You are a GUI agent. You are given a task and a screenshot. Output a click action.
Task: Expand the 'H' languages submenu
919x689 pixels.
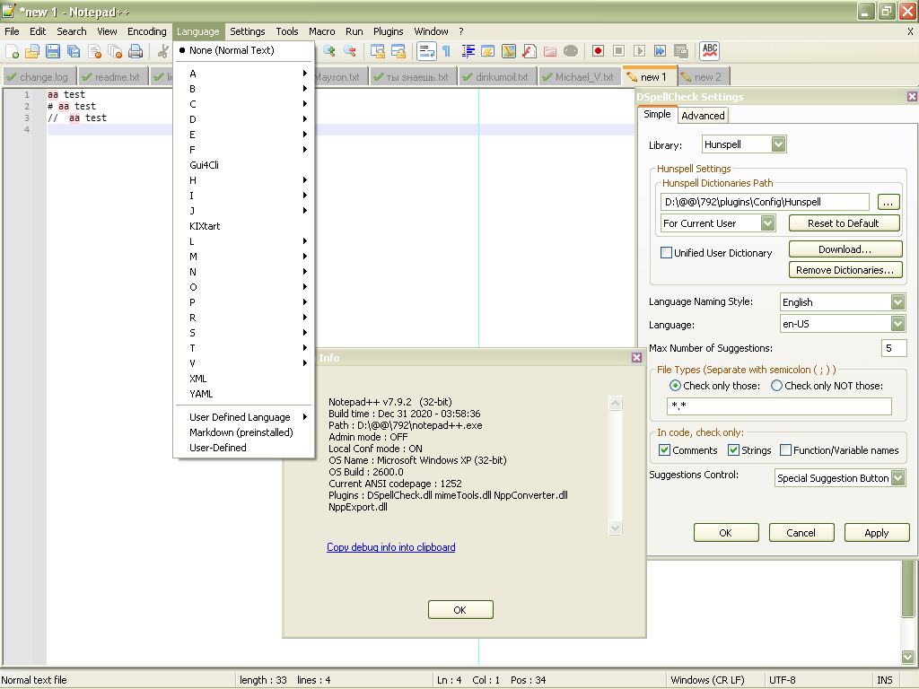[244, 180]
